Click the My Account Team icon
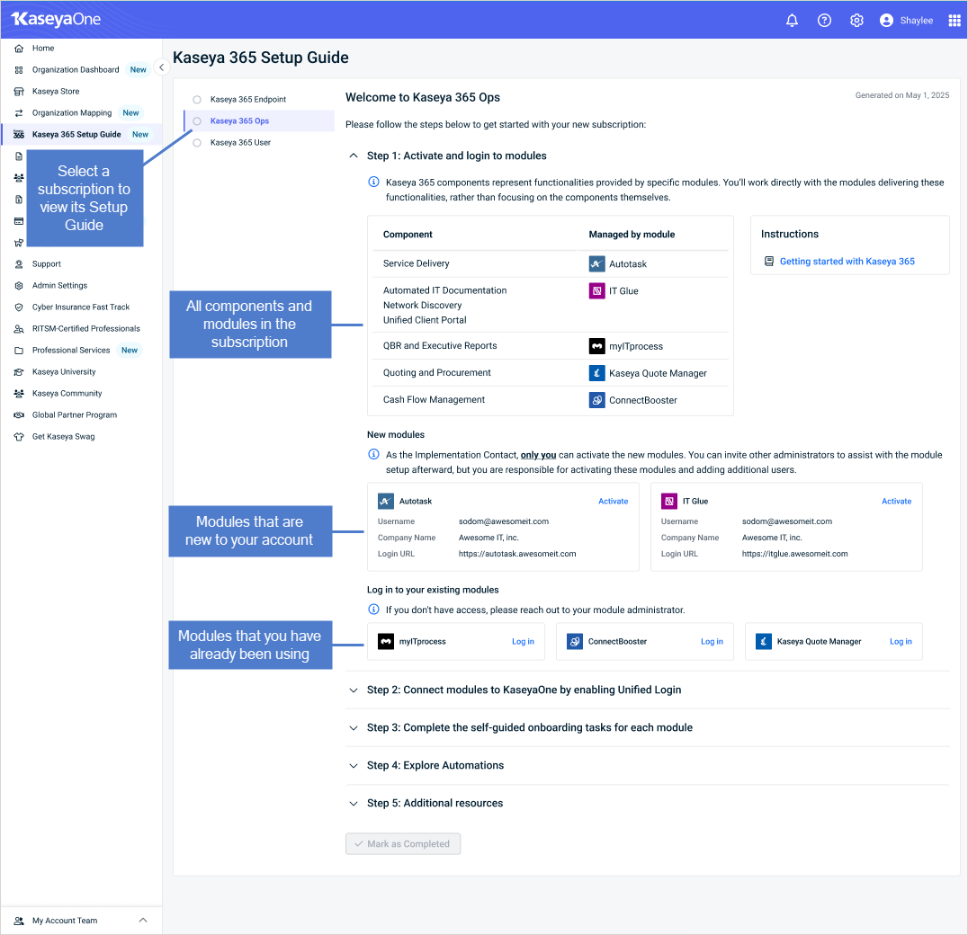 (x=19, y=921)
